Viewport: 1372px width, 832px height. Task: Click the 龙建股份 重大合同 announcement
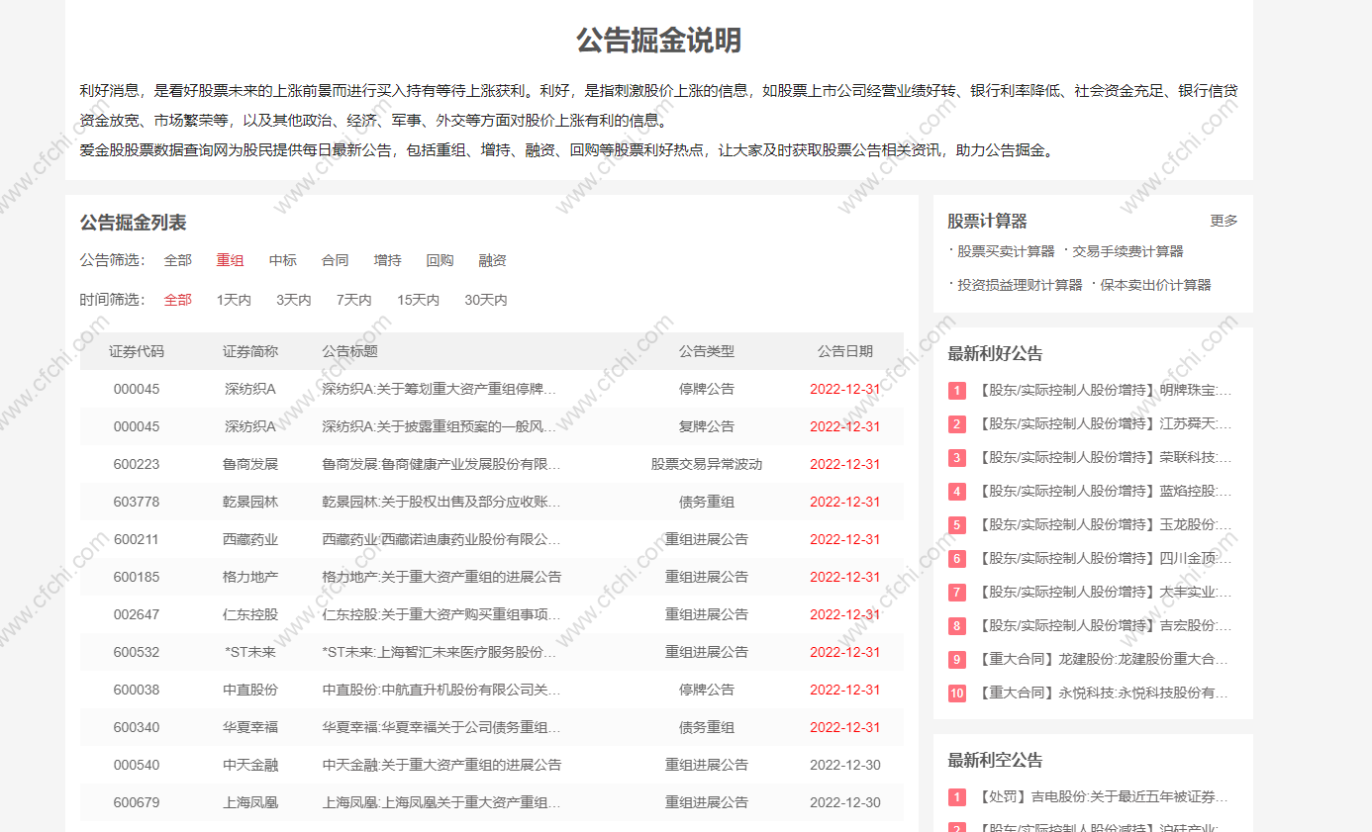coord(1102,659)
